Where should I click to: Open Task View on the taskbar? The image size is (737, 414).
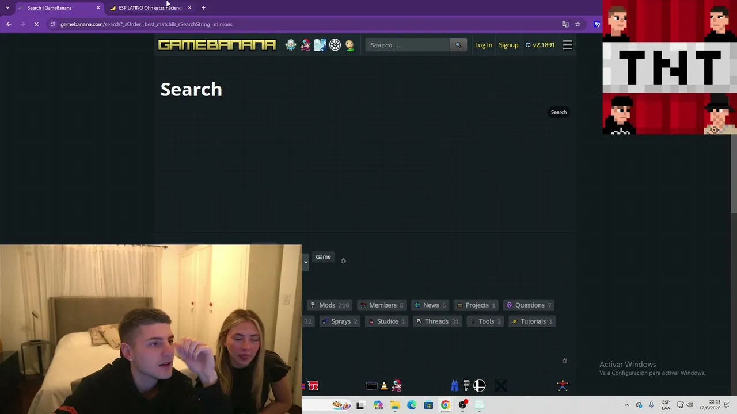coord(360,405)
